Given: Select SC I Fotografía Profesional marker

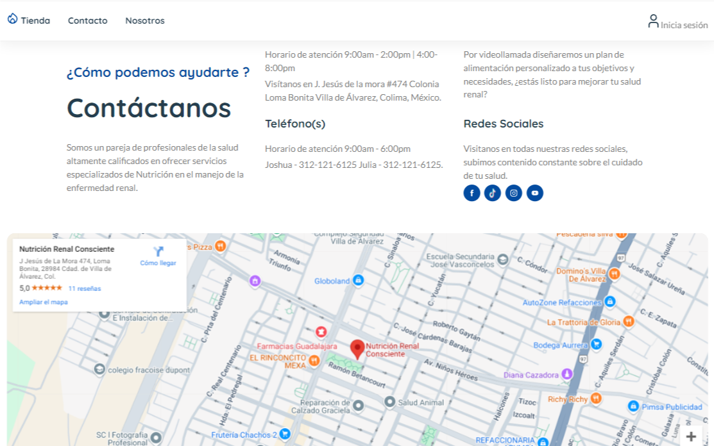Looking at the screenshot, I should point(156,438).
